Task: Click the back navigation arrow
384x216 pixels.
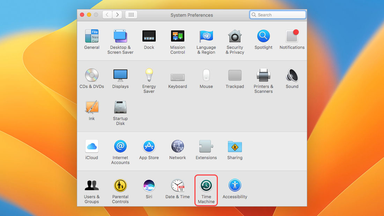Action: click(107, 15)
